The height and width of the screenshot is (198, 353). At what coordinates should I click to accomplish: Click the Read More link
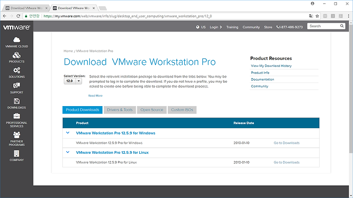pos(95,96)
